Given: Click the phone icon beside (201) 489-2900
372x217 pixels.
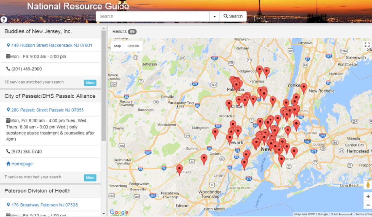Looking at the screenshot, I should (x=8, y=69).
